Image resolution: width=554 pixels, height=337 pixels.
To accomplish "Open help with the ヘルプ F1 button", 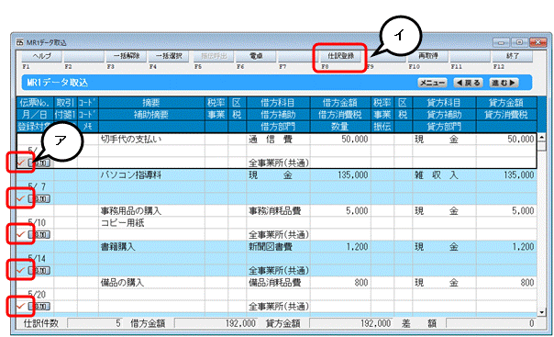I will click(x=41, y=56).
